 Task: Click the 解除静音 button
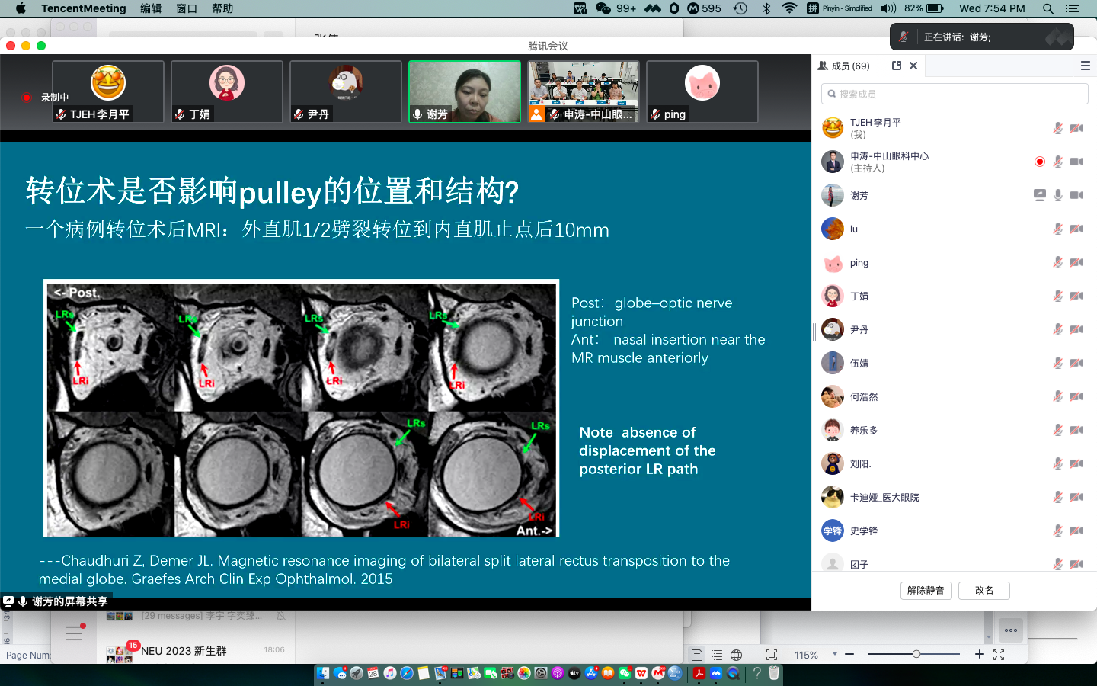pos(926,590)
